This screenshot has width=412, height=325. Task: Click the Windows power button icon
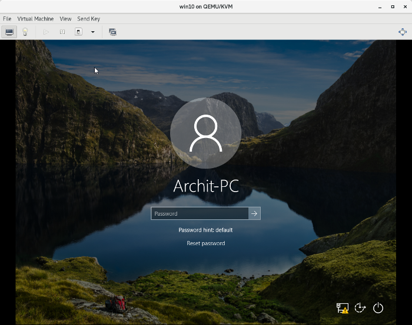(378, 308)
